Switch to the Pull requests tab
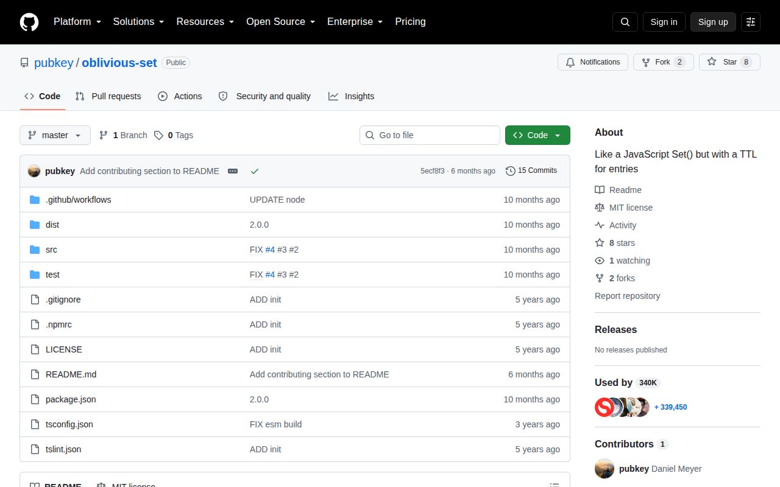The width and height of the screenshot is (780, 487). point(108,96)
